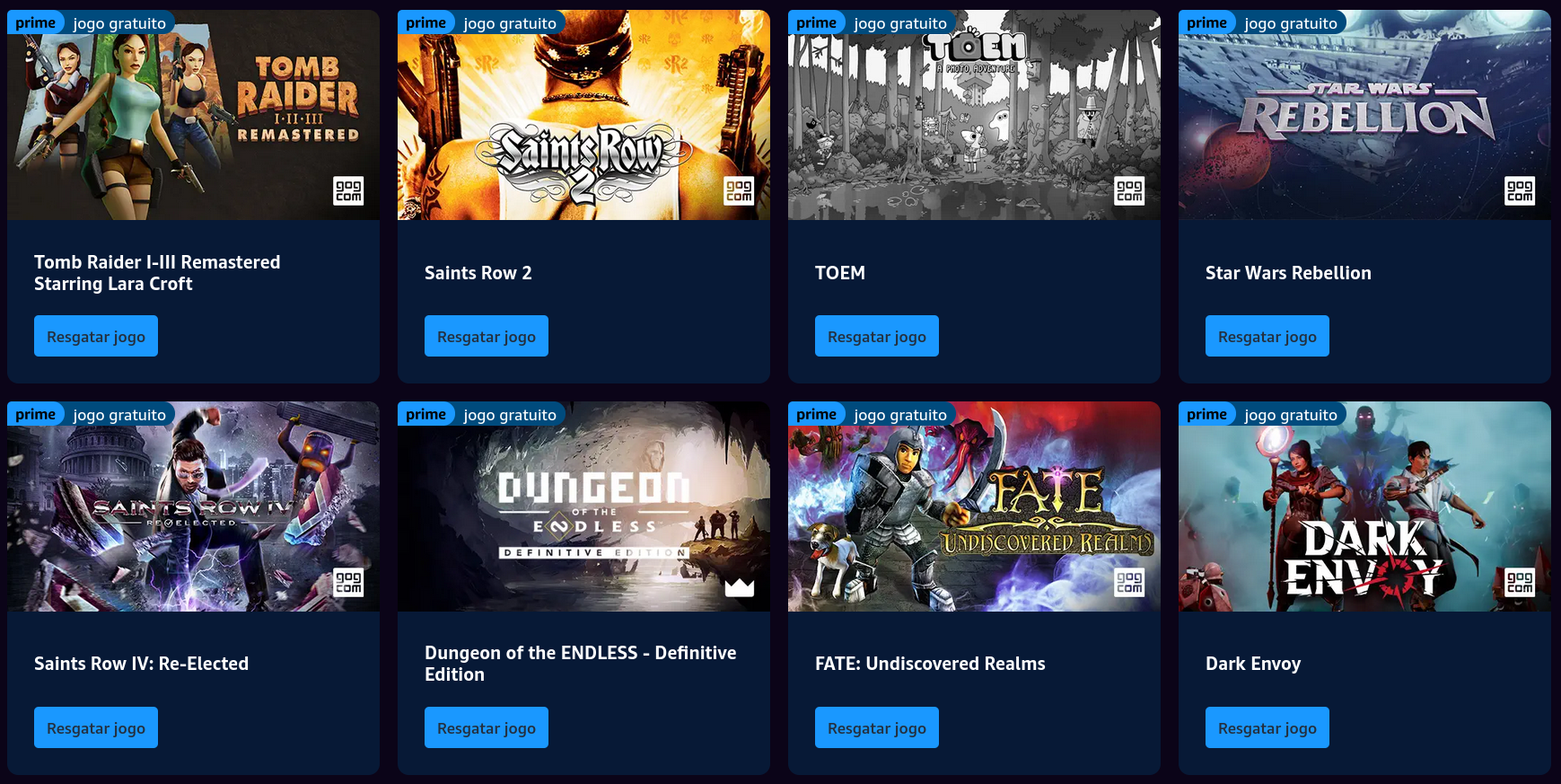This screenshot has height=784, width=1561.
Task: Click the crown icon on Dungeon of the ENDLESS card
Action: pos(740,587)
